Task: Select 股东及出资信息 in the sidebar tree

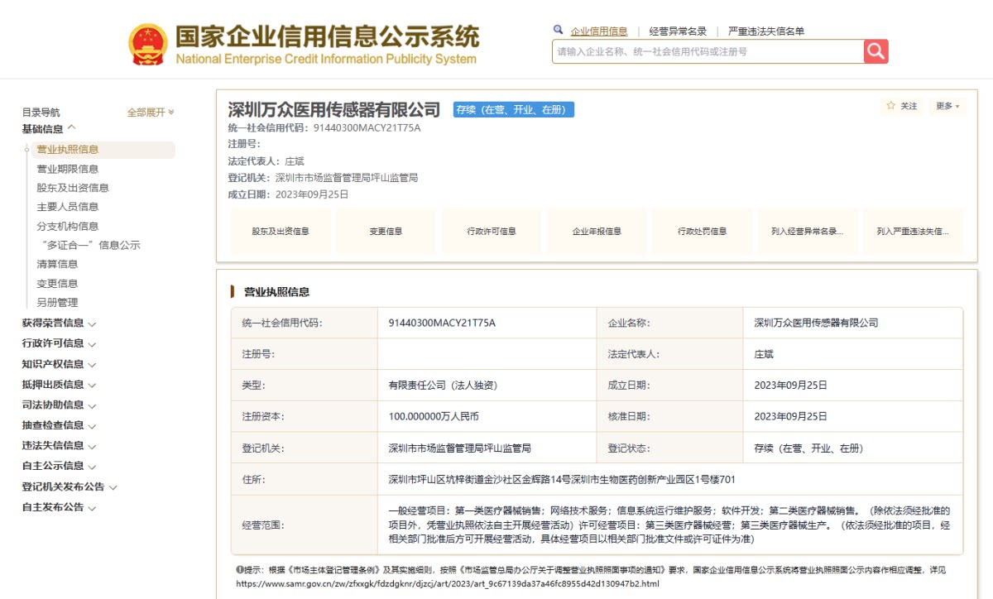Action: coord(73,188)
